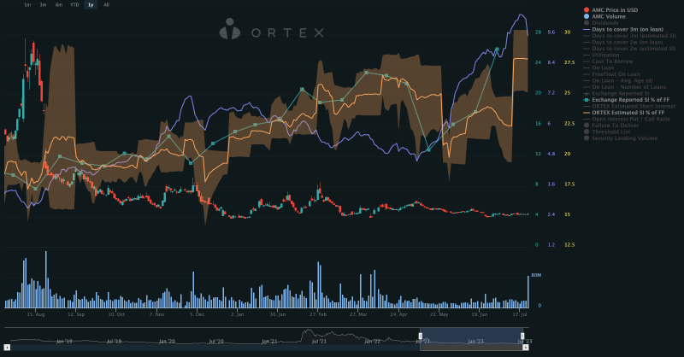Viewport: 684px width, 357px height.
Task: Show Days to cover 3m (estimated SI)
Action: coord(629,36)
